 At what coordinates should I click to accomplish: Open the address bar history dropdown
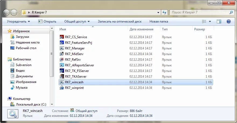tap(158, 12)
